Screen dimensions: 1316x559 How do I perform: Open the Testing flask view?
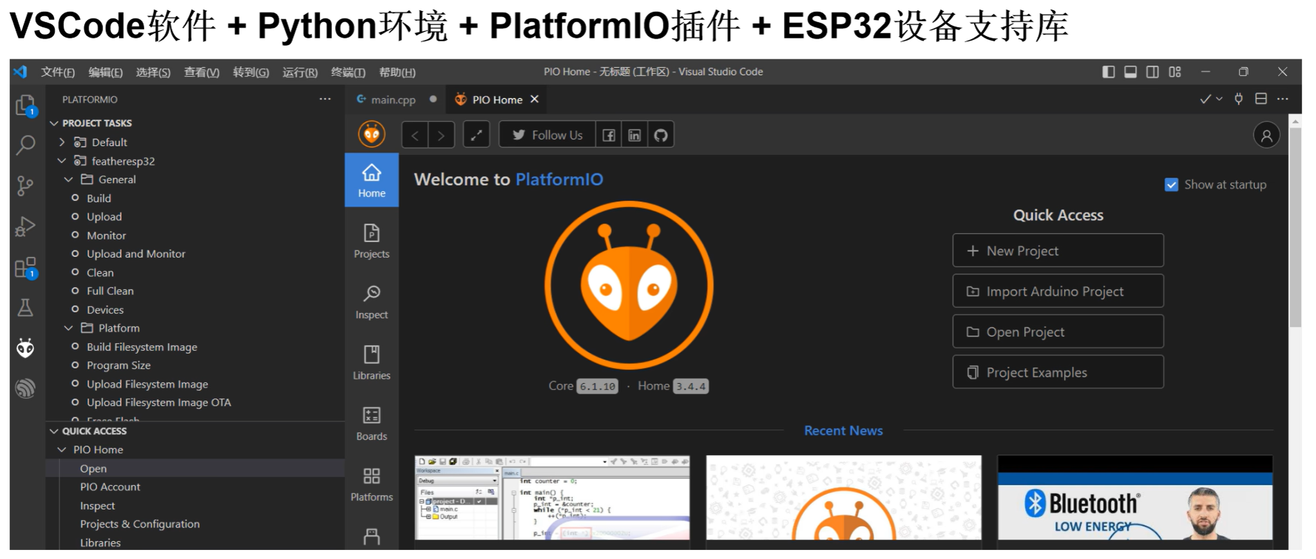pos(25,308)
